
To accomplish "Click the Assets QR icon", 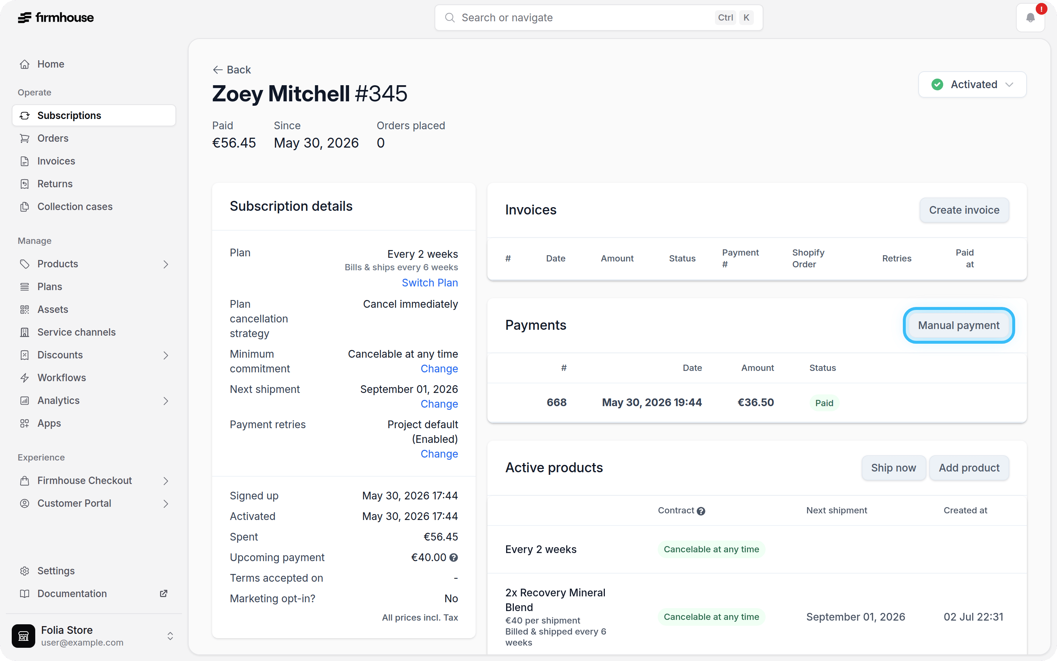I will pyautogui.click(x=25, y=310).
